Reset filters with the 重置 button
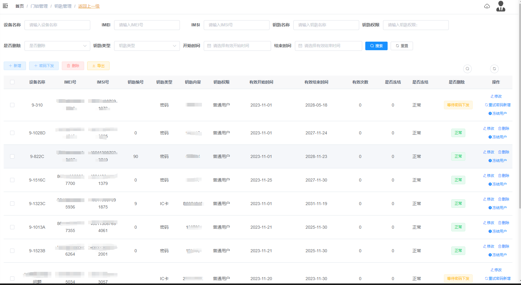The image size is (521, 285). pos(402,46)
